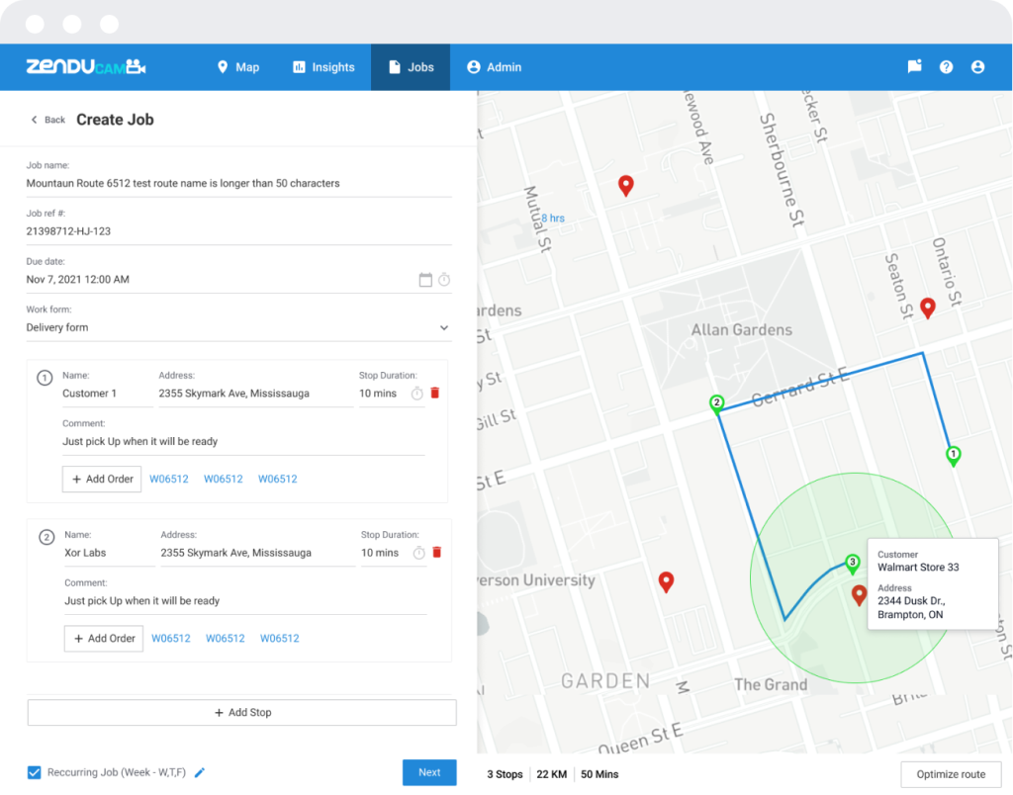This screenshot has width=1013, height=795.
Task: Select Map in the navigation bar
Action: (x=237, y=66)
